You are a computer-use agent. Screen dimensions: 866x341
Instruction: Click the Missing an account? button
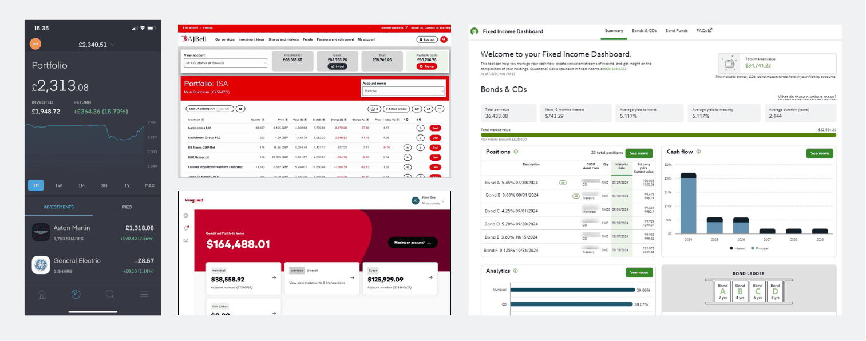[x=413, y=242]
